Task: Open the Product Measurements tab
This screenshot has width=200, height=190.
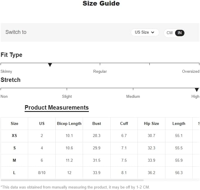Action: click(x=57, y=108)
